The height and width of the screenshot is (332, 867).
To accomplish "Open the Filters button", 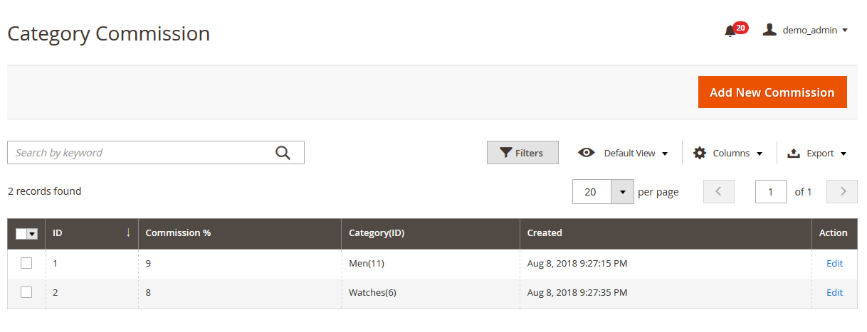I will [522, 152].
